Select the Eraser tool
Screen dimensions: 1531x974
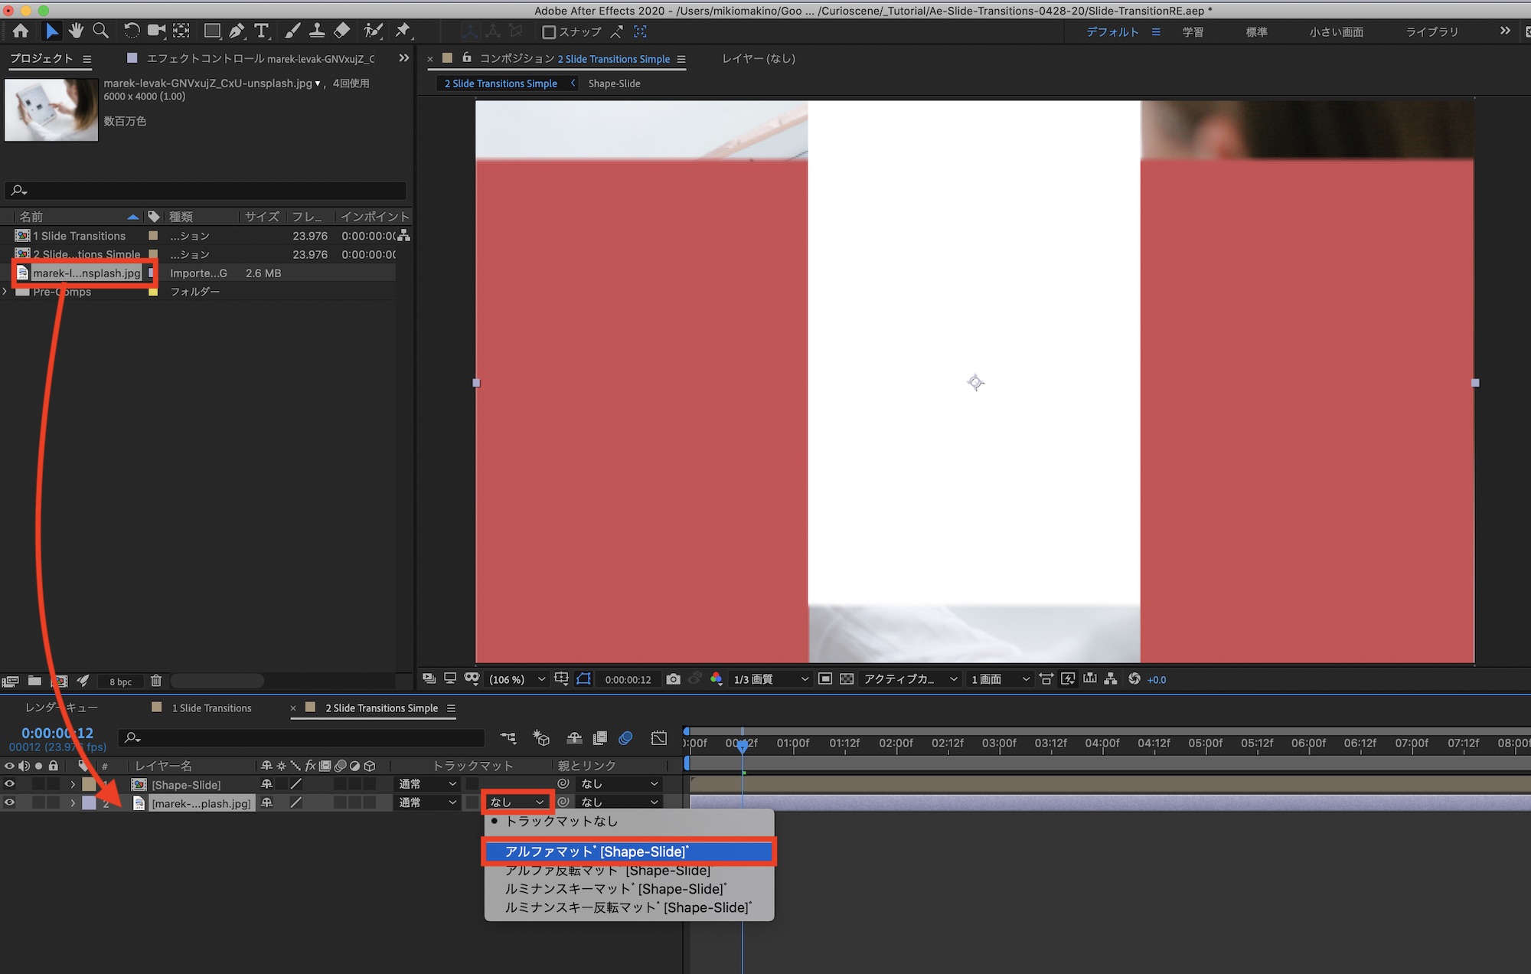pyautogui.click(x=342, y=31)
